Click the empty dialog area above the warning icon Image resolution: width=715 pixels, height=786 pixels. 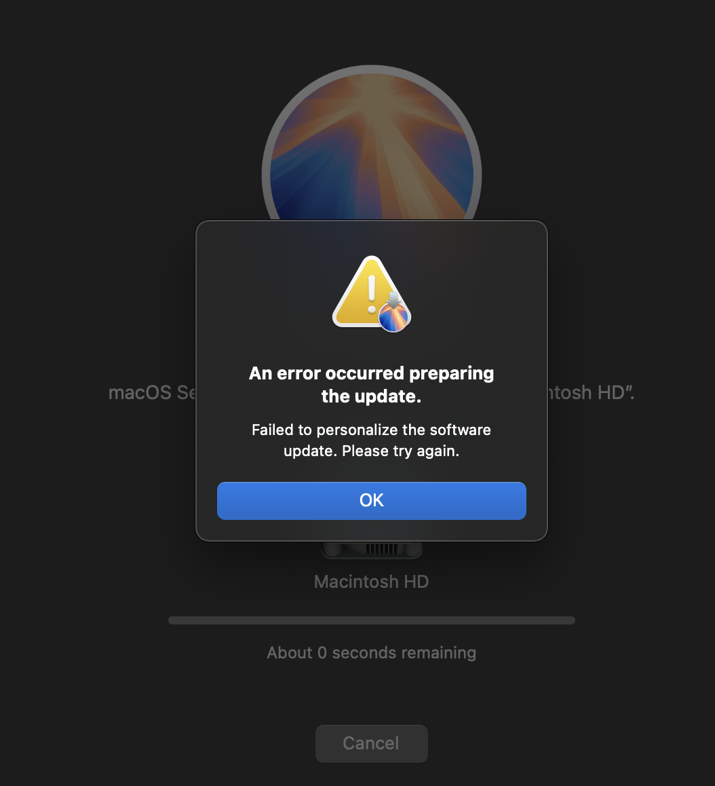pyautogui.click(x=371, y=238)
